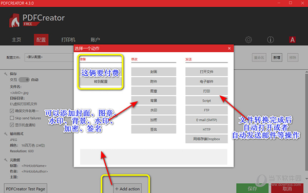Screen dimensions: 308x193
Task: Enable the Skip send failures checkbox
Action: click(x=12, y=118)
